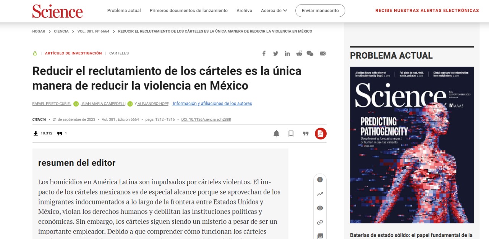This screenshot has width=489, height=239.
Task: Open metrics trend icon in side toolbar
Action: pos(320,194)
